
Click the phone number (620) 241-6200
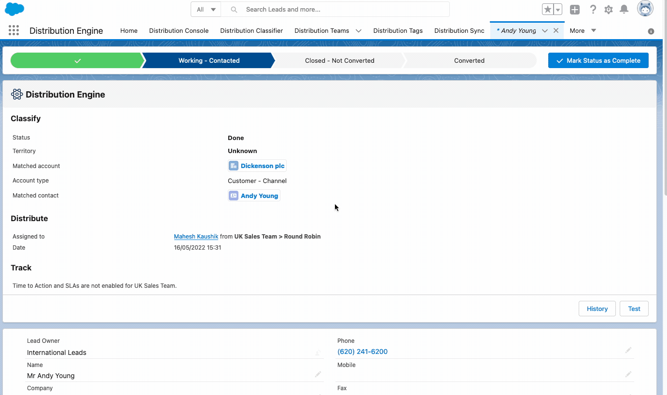point(362,352)
